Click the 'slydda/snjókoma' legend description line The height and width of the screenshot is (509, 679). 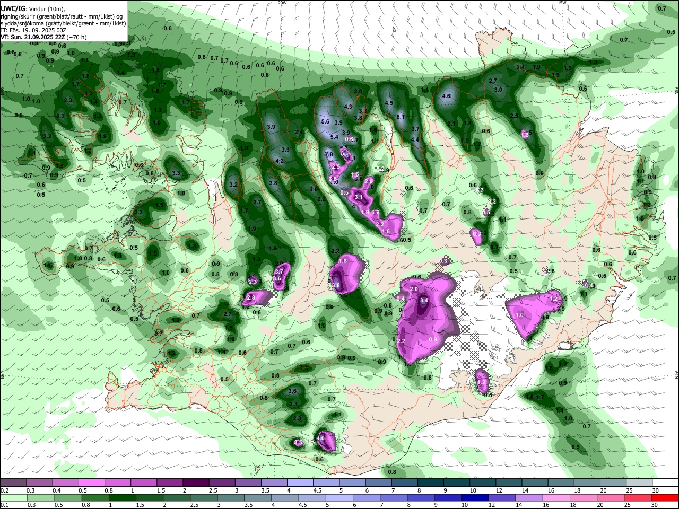click(x=63, y=23)
